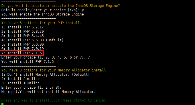
Task: Click the Install PHP 5.2.17 line
Action: [x=22, y=27]
